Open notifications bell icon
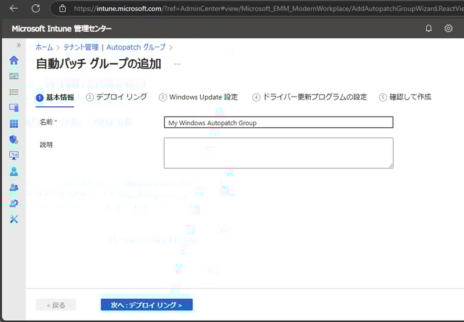This screenshot has width=464, height=322. tap(429, 29)
